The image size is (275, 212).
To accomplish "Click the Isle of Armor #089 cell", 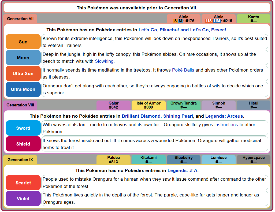I will [148, 105].
